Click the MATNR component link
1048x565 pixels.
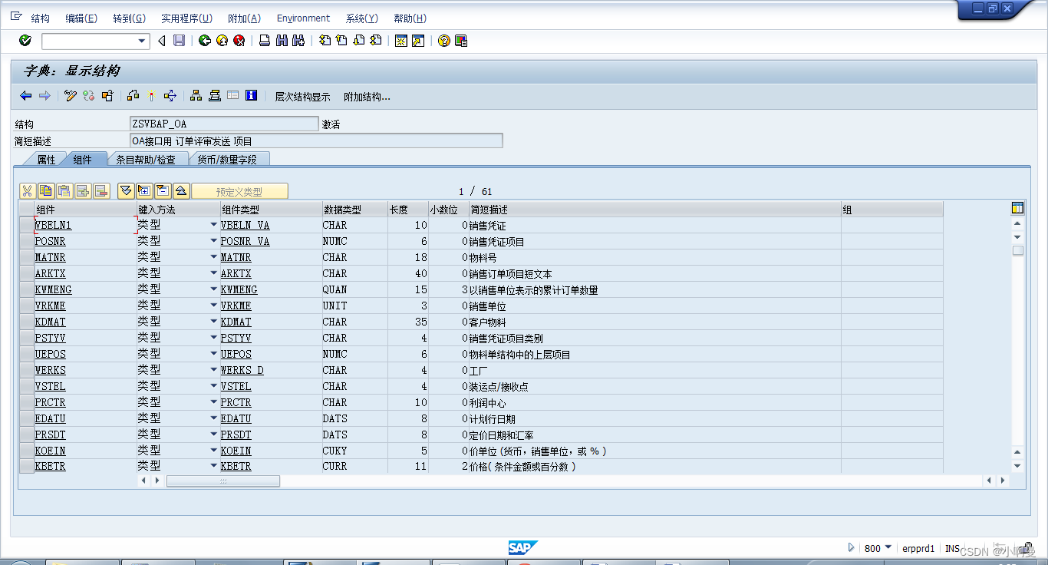(x=50, y=257)
